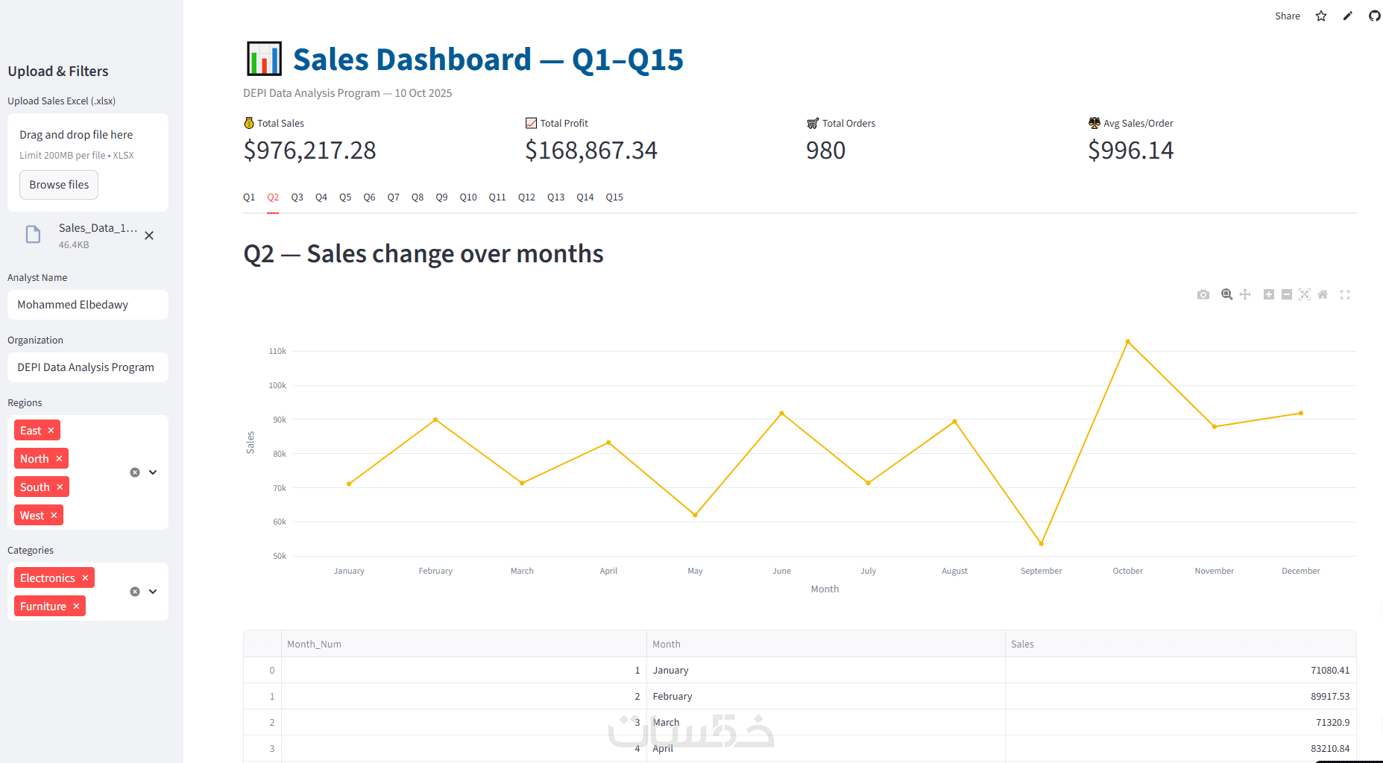
Task: Delete the uploaded Sales_Data file
Action: (149, 235)
